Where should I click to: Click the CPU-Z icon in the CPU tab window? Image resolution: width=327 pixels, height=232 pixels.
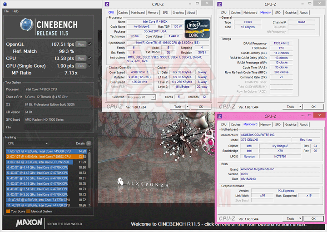[x=107, y=4]
